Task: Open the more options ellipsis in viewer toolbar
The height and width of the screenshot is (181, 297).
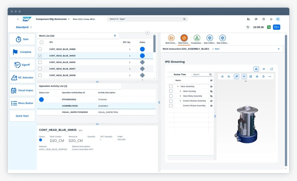Action: (x=270, y=77)
